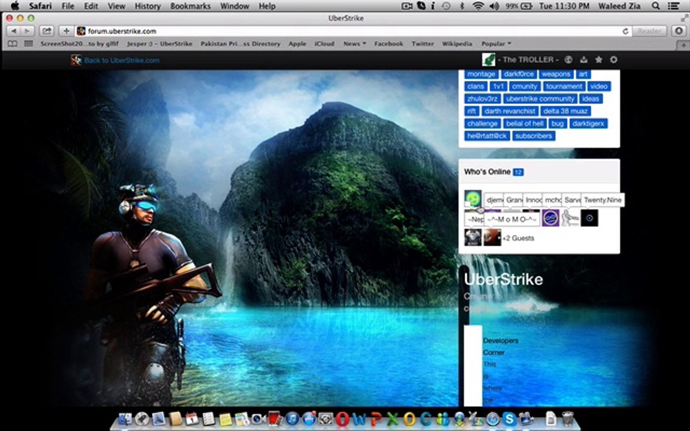Open the File menu
The image size is (690, 431).
(68, 6)
